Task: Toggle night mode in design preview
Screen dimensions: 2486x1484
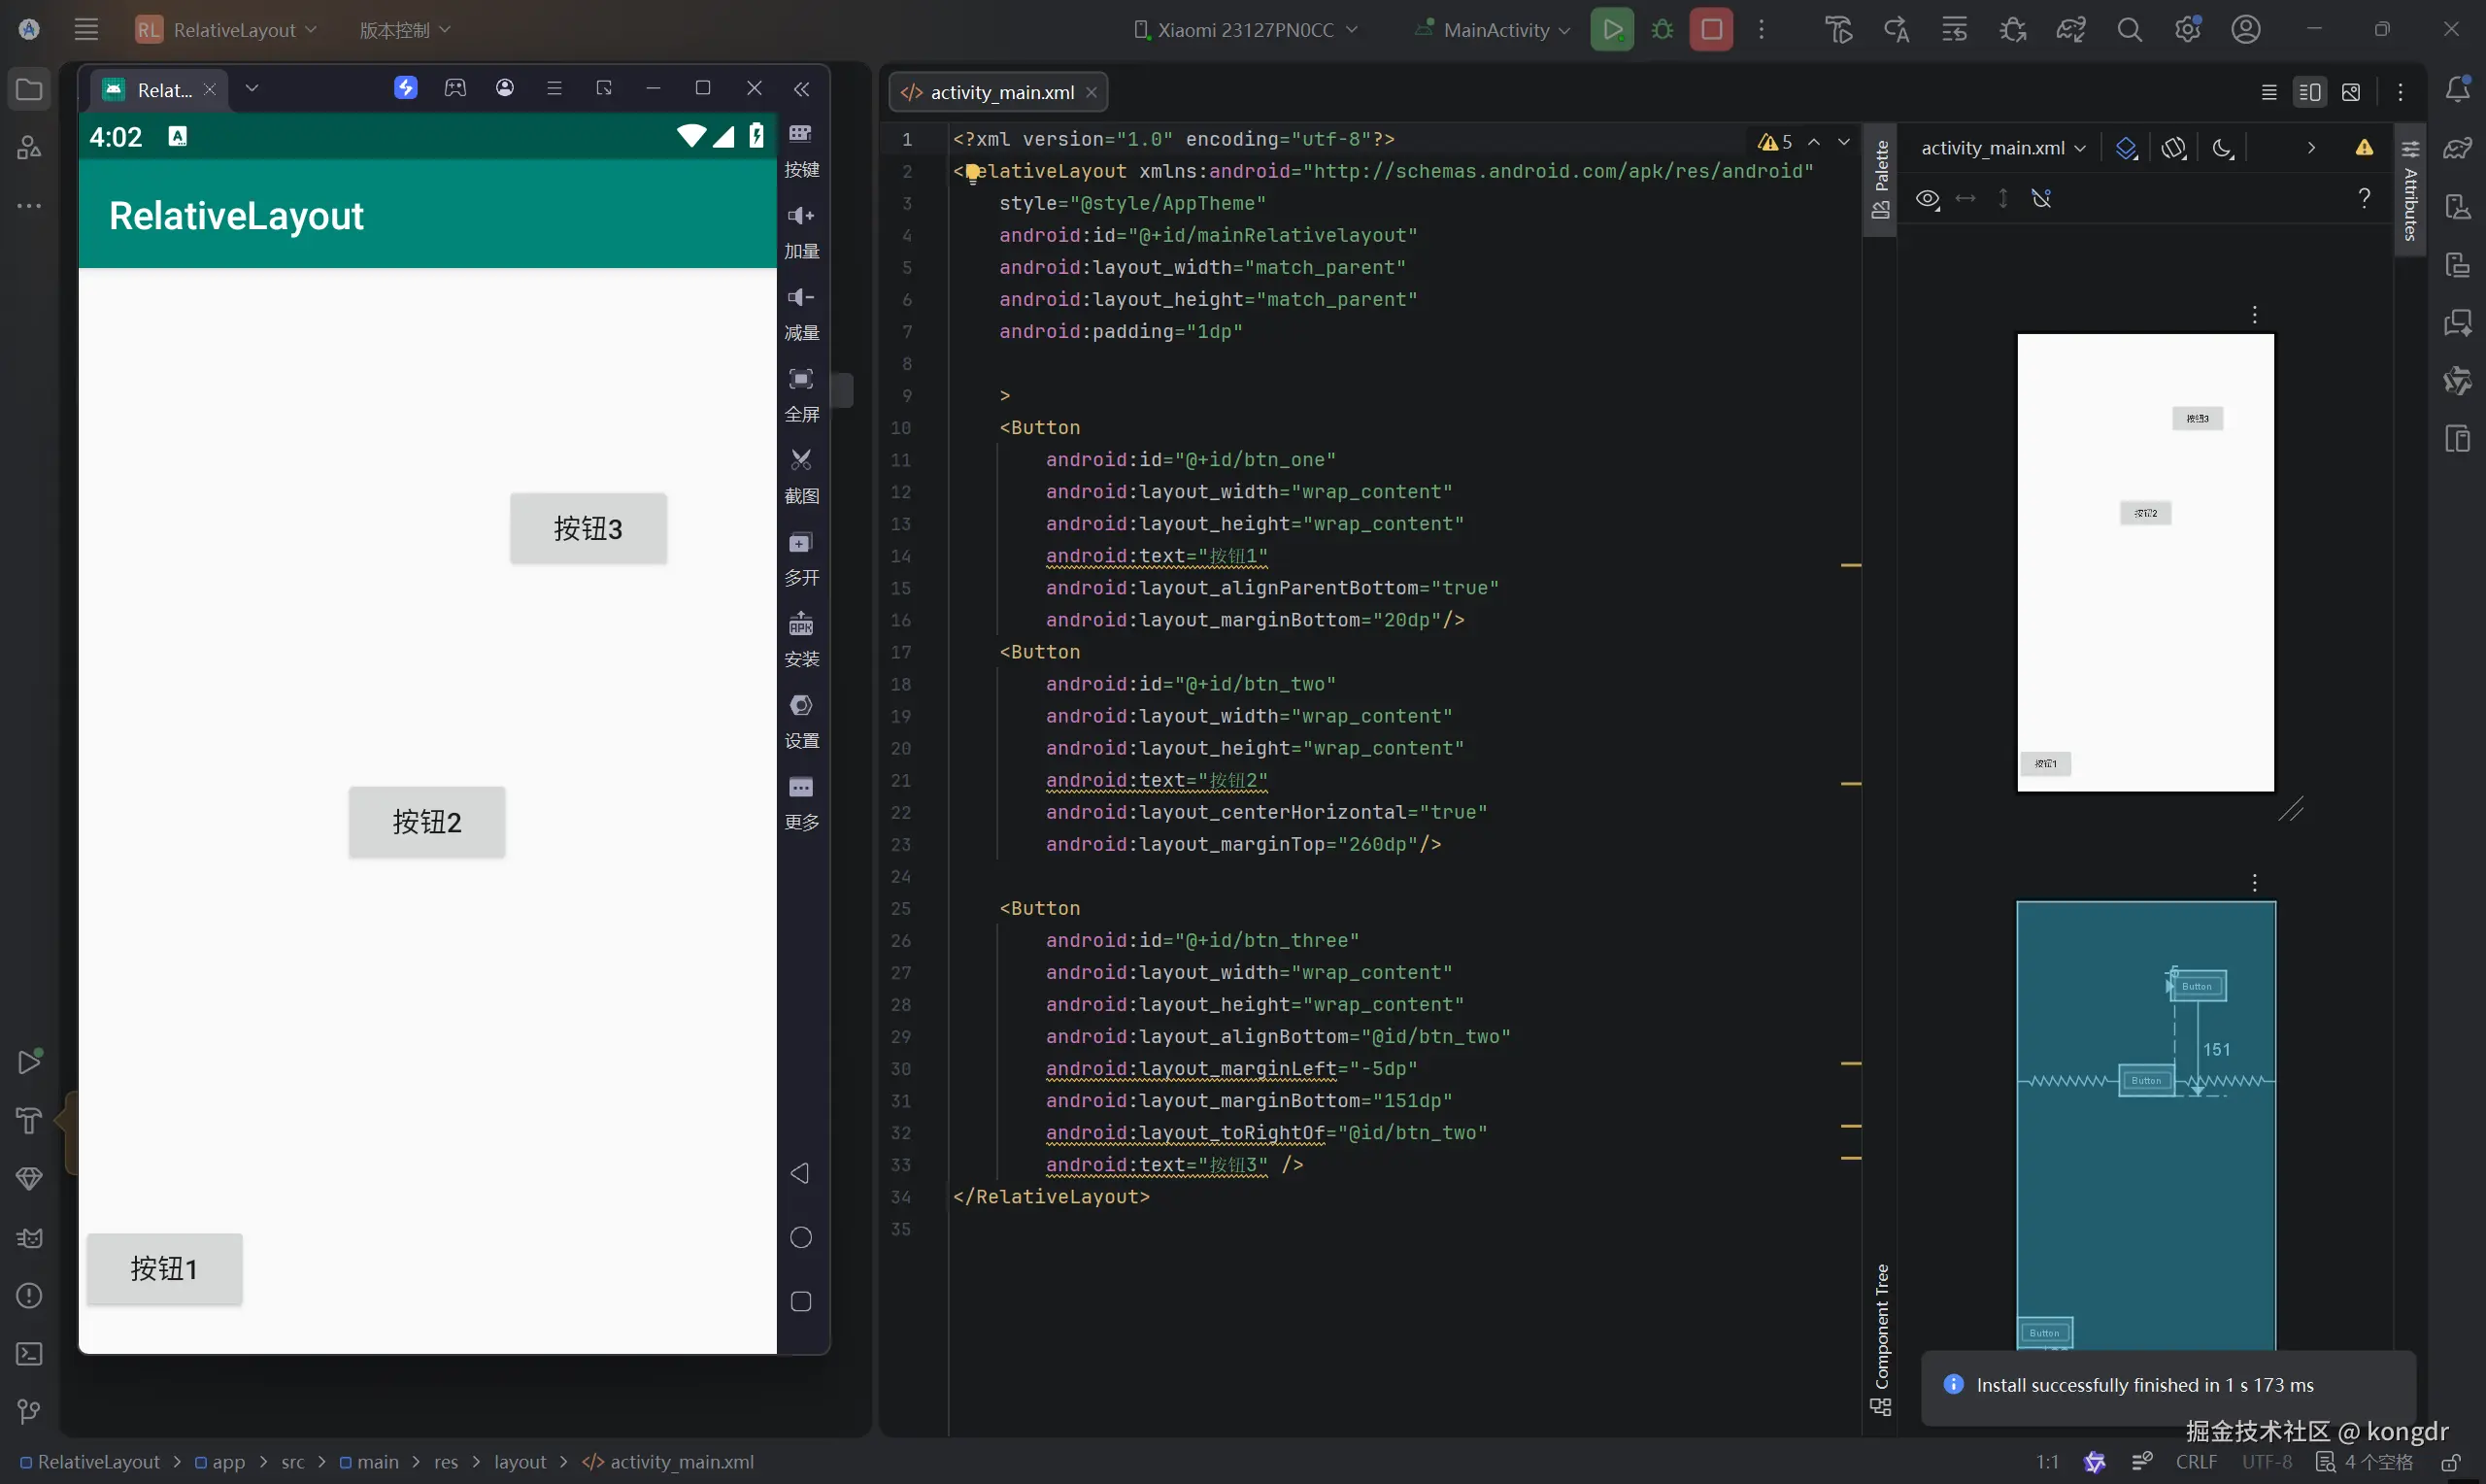Action: click(x=2222, y=148)
